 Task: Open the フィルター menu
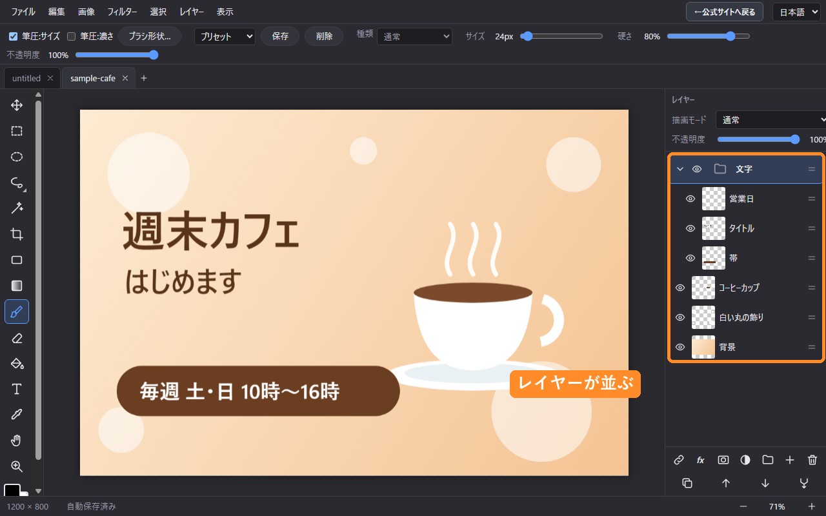122,12
